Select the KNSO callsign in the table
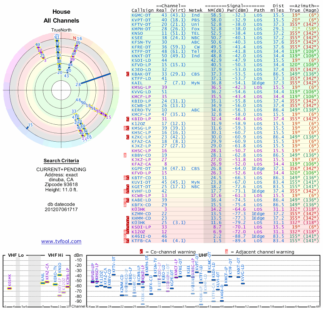 click(137, 33)
